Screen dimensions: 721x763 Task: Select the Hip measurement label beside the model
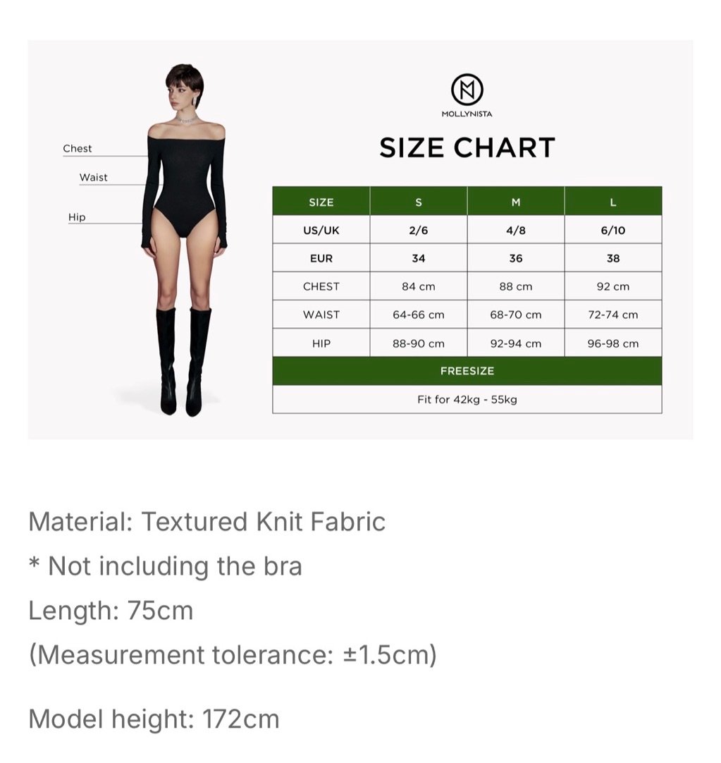tap(77, 217)
